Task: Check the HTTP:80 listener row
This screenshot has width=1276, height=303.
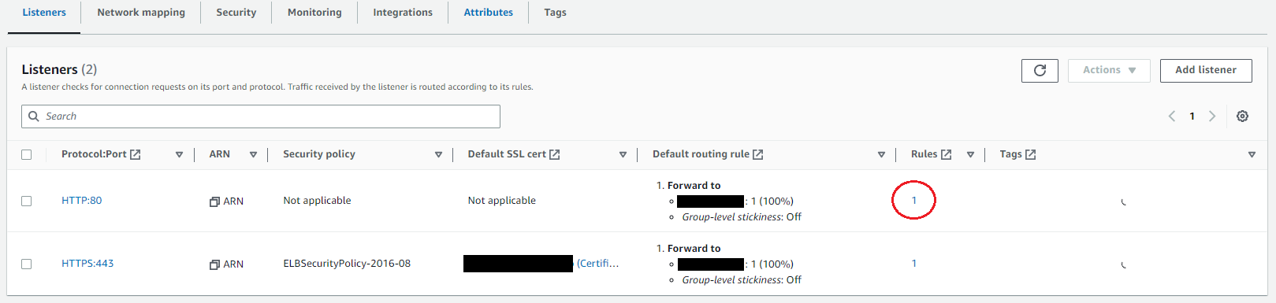Action: tap(27, 201)
